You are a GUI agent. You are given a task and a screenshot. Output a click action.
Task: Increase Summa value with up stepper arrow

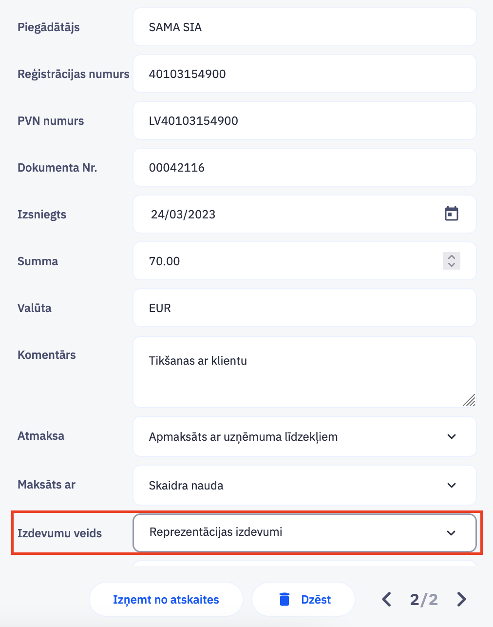452,257
